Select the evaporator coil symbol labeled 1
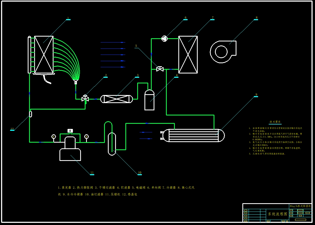315x225 pixels. (x=44, y=54)
